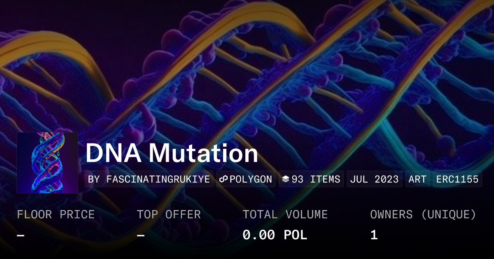The height and width of the screenshot is (259, 494).
Task: Click the stacked layers items icon
Action: pyautogui.click(x=286, y=179)
